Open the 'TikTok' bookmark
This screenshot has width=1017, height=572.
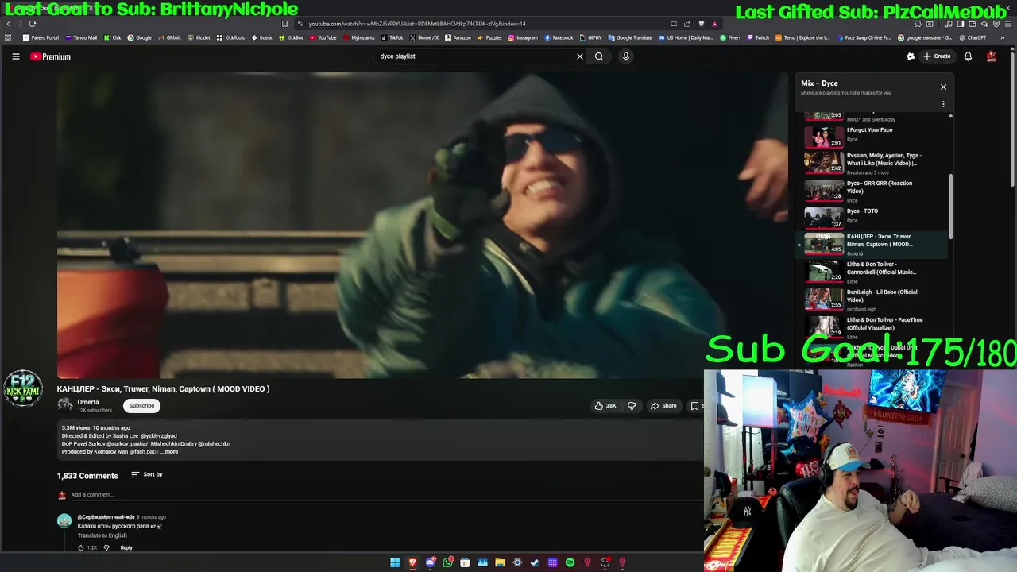tap(392, 37)
